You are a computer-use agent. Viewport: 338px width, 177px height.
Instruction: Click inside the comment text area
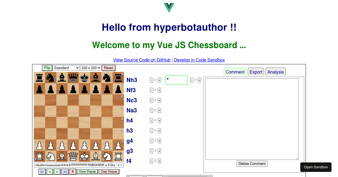pos(252,119)
